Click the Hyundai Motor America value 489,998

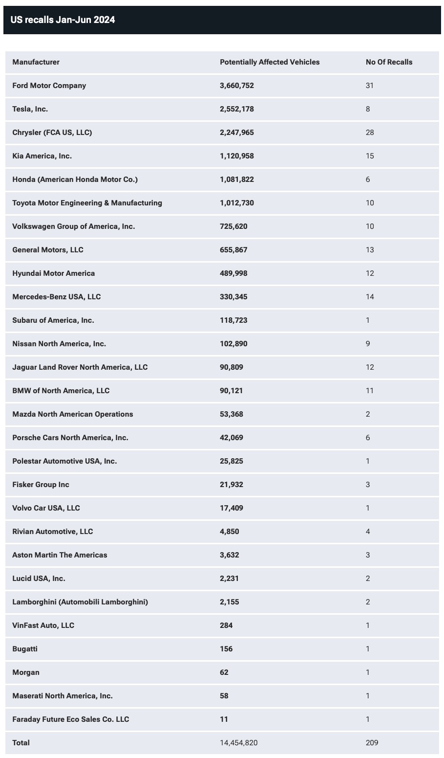(233, 273)
